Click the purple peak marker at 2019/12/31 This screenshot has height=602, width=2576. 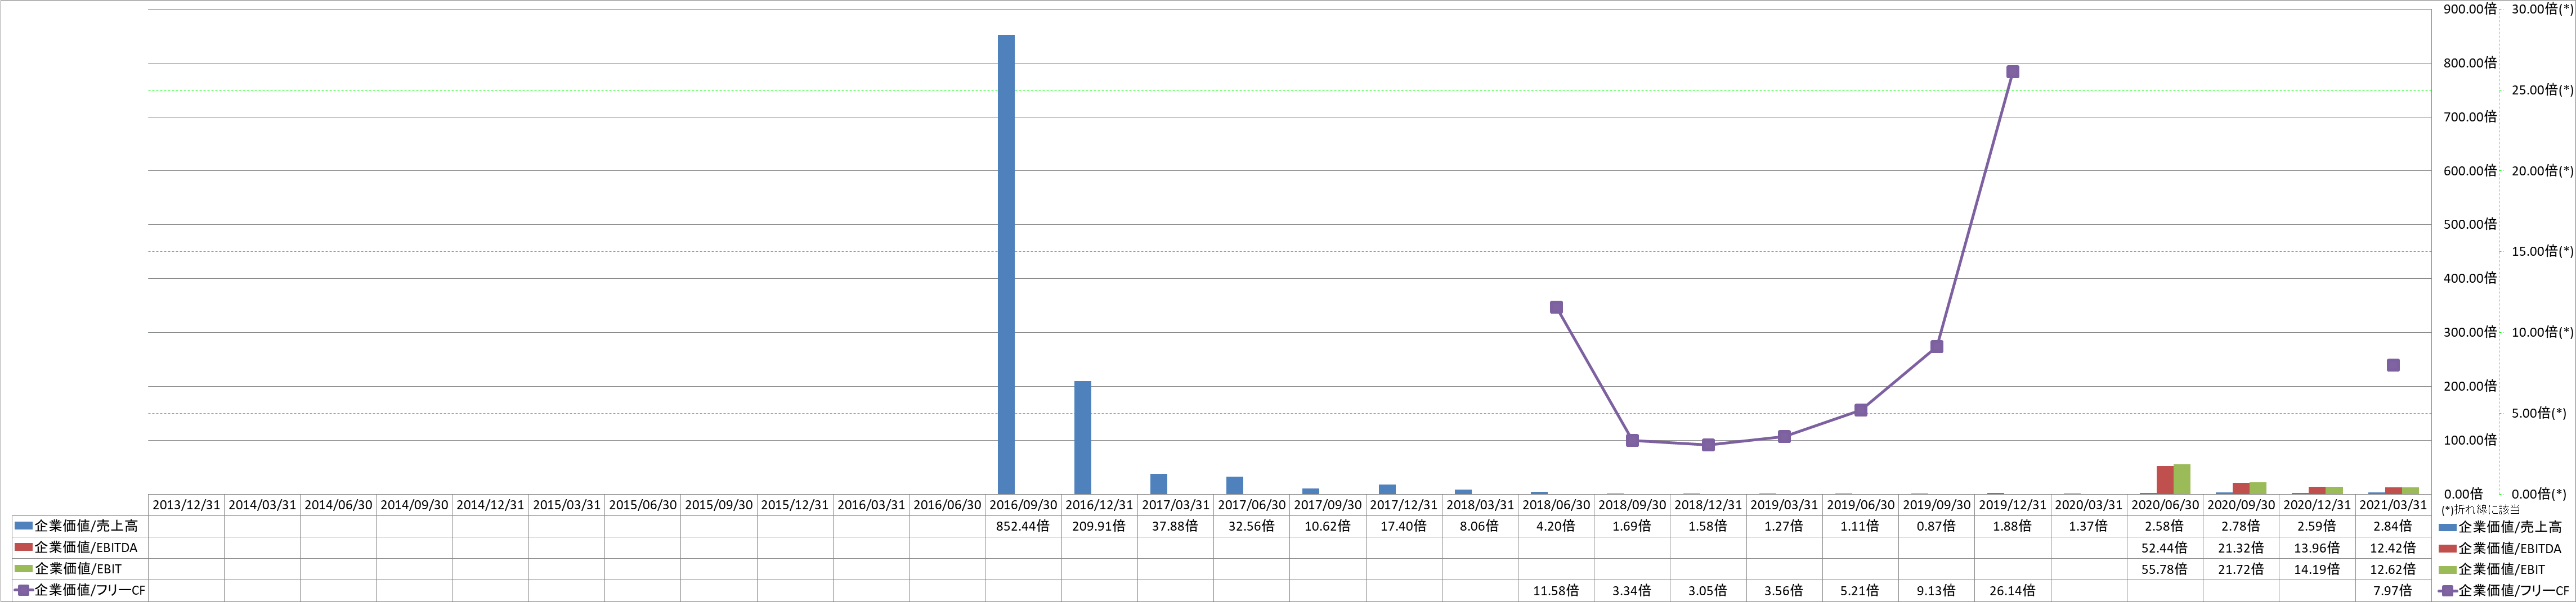[x=2012, y=72]
